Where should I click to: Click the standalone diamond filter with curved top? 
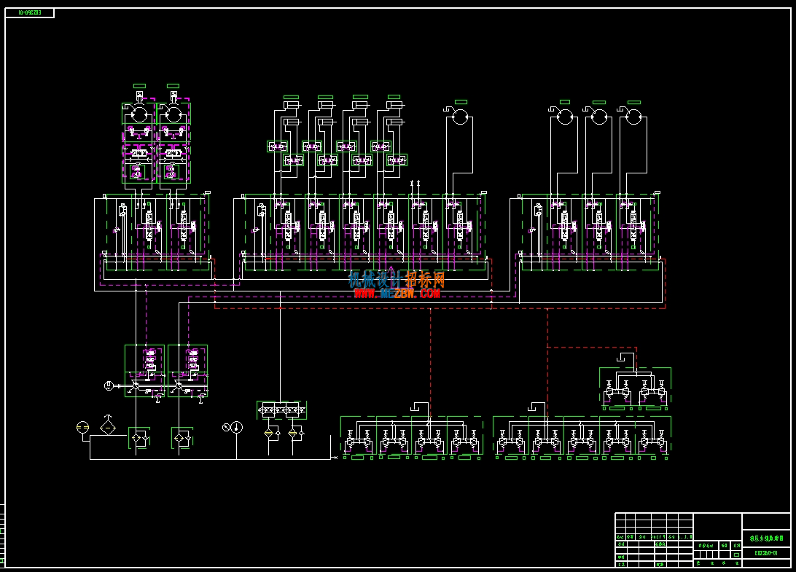tap(108, 426)
